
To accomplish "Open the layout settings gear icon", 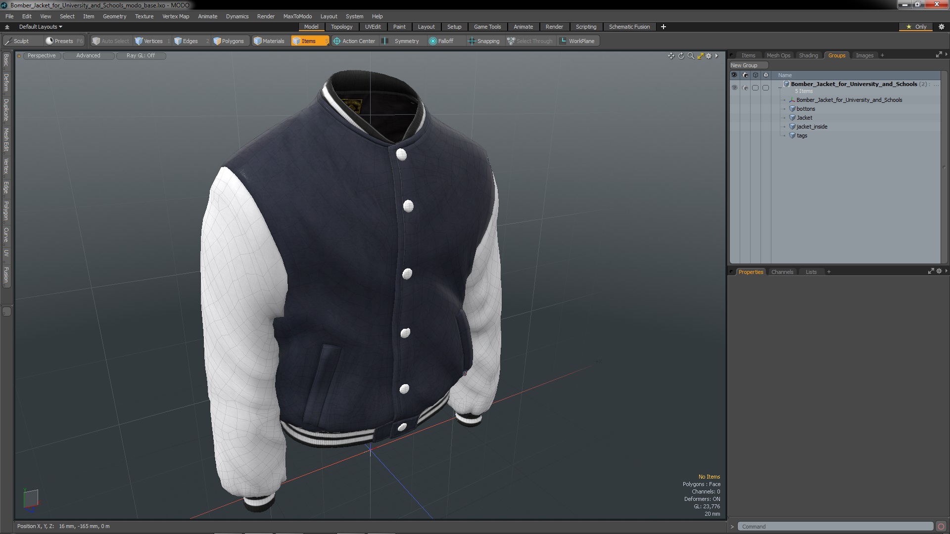I will (942, 27).
